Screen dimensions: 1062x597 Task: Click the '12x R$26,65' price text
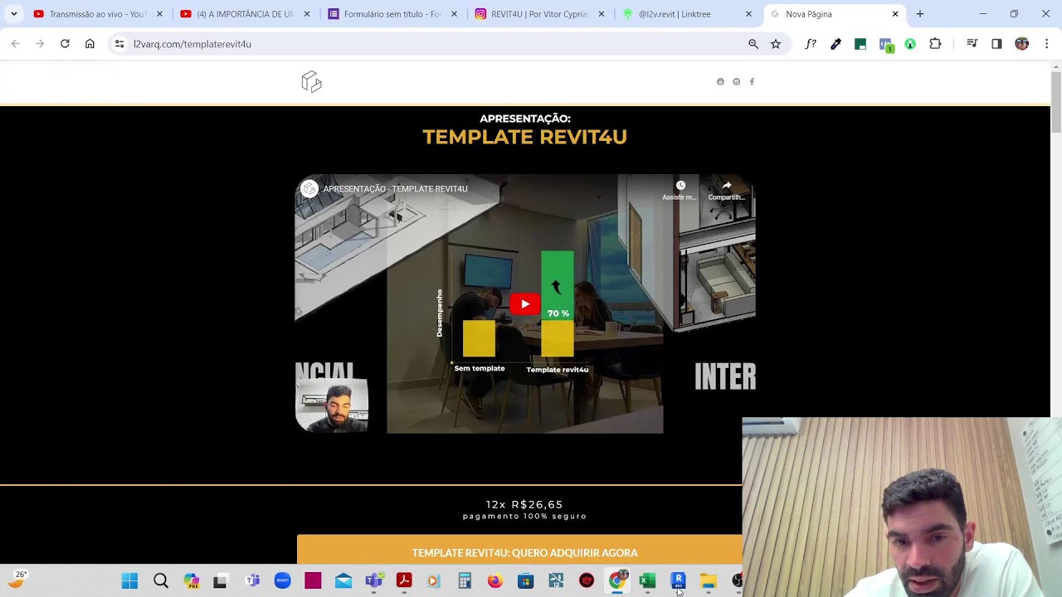click(524, 504)
